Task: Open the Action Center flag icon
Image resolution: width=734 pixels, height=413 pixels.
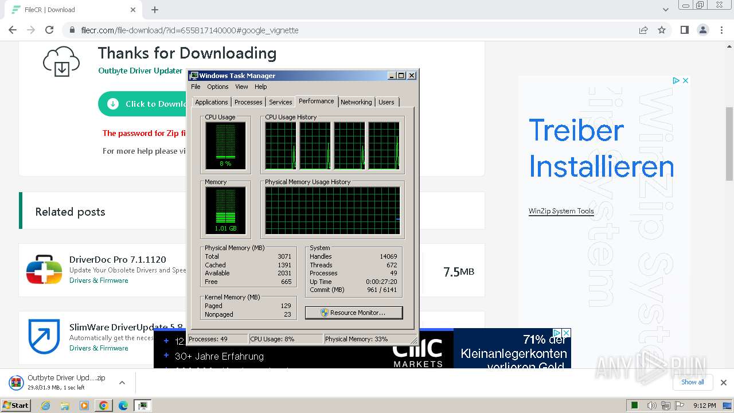Action: pyautogui.click(x=680, y=406)
